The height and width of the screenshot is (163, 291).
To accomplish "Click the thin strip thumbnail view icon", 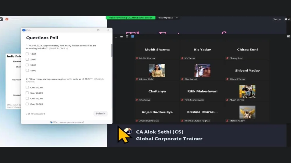I will point(116,37).
